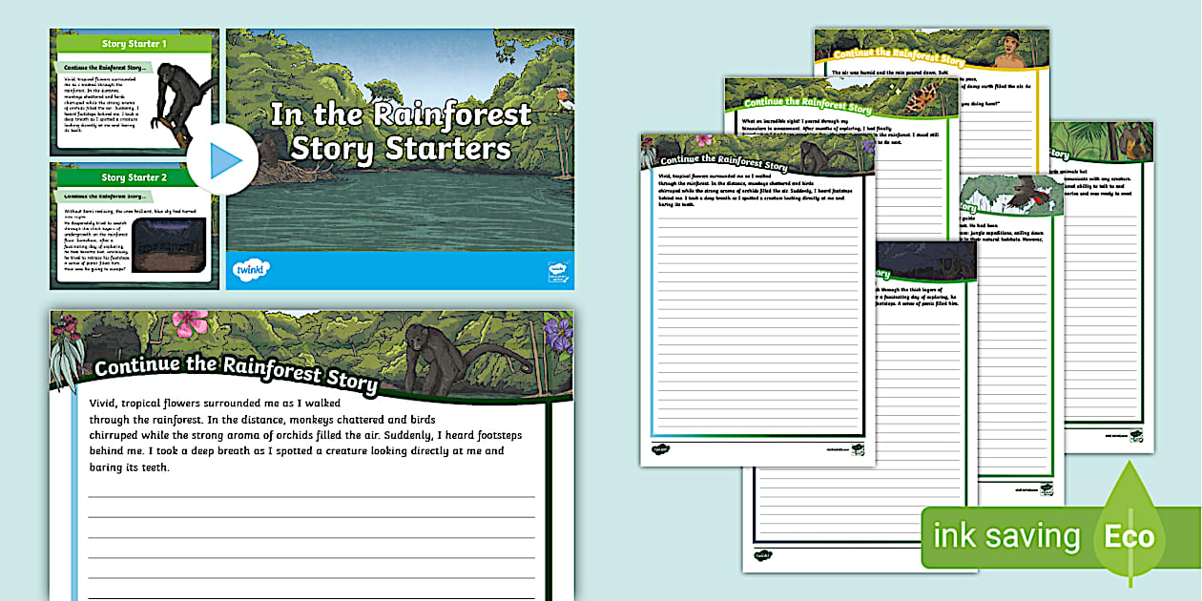
Task: Select the Story Starter 2 header
Action: 135,177
